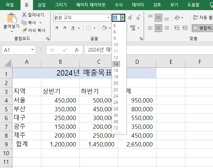
Task: Click the formula bar text field
Action: tap(149, 50)
